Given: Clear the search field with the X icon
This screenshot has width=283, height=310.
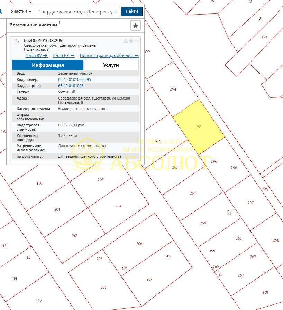Looking at the screenshot, I should click(x=116, y=12).
